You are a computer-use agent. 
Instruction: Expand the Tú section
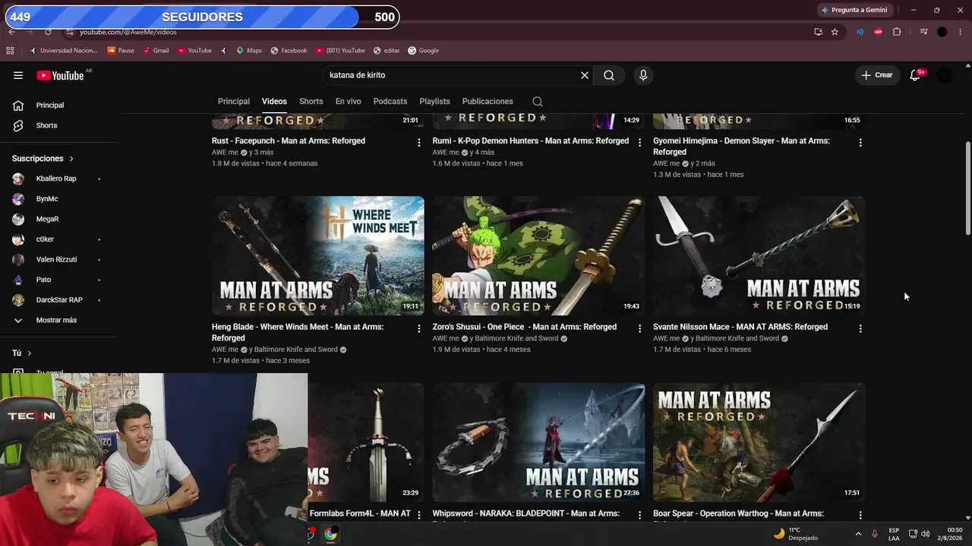(x=22, y=353)
